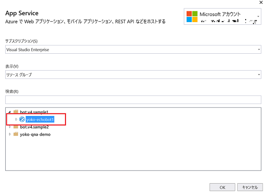Select the yoko-qna-demo tree row
This screenshot has height=194, width=266.
coord(35,135)
